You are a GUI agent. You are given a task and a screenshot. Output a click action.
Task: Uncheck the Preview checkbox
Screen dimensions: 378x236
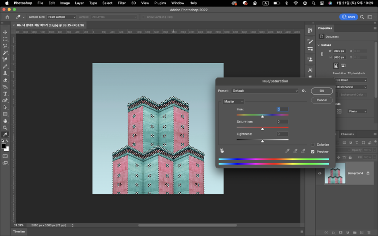313,152
